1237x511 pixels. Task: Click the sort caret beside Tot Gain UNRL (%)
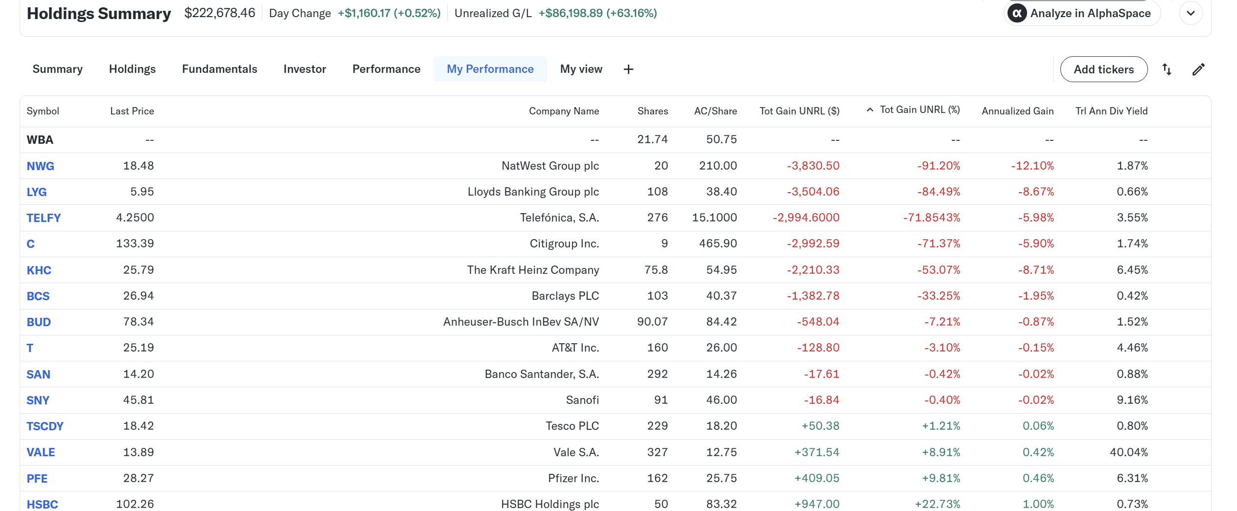coord(870,110)
